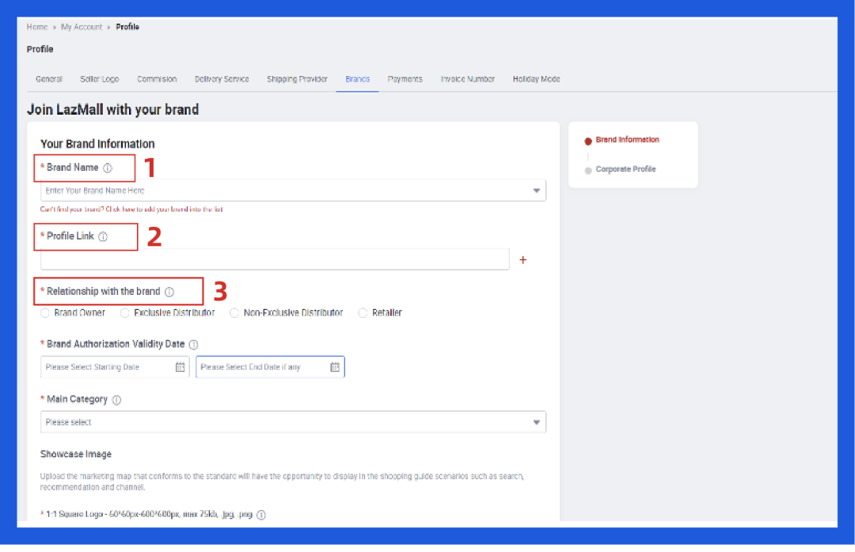
Task: Pick Non-Exclusive Distributor radio option
Action: pos(234,313)
